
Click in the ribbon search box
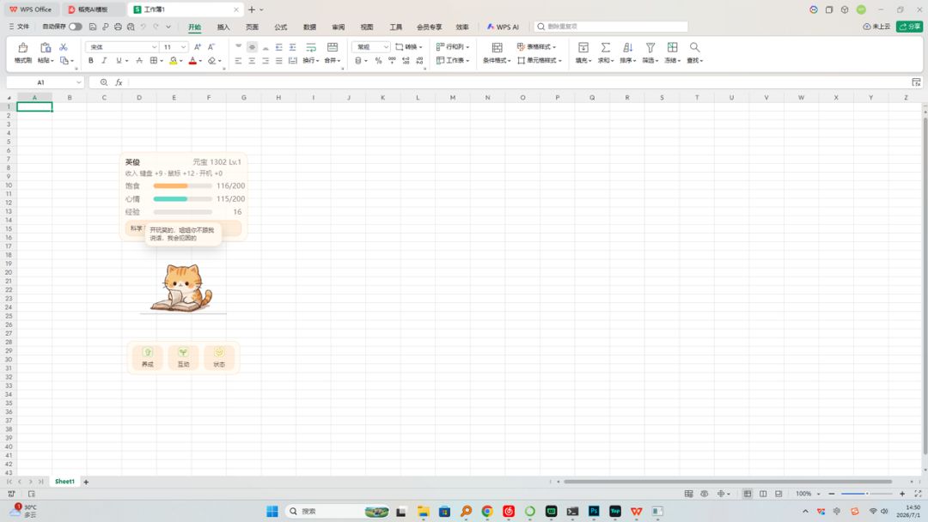611,27
